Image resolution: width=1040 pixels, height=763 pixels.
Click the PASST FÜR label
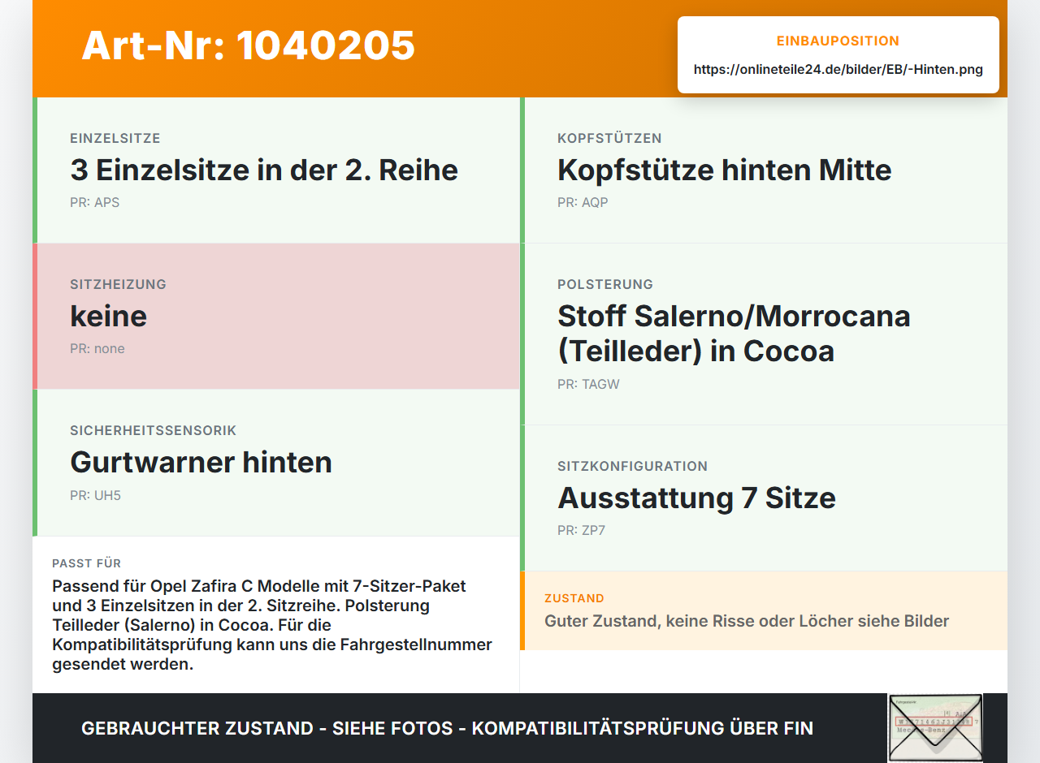(87, 563)
